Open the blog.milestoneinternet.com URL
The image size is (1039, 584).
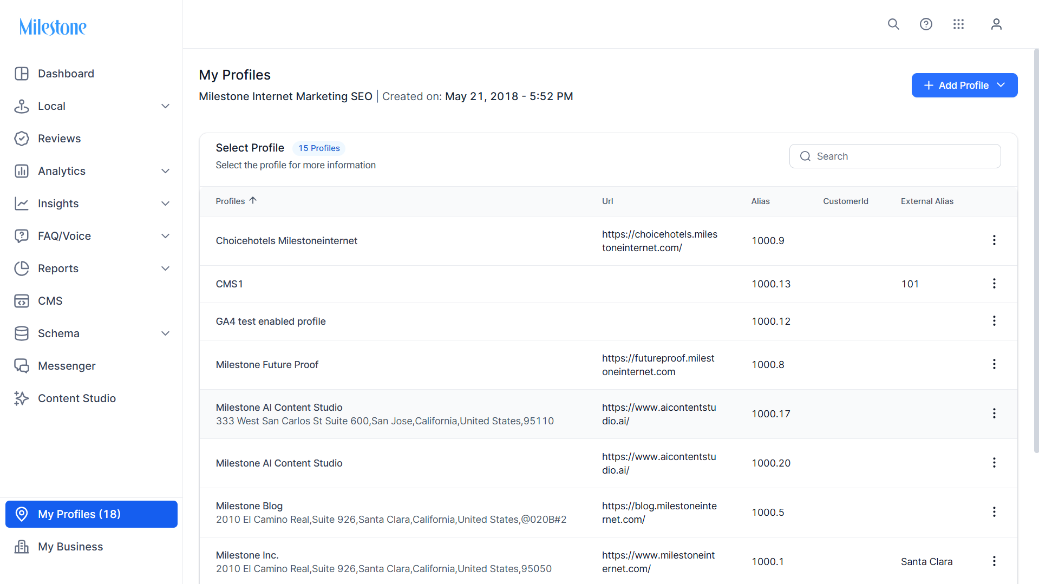[659, 513]
